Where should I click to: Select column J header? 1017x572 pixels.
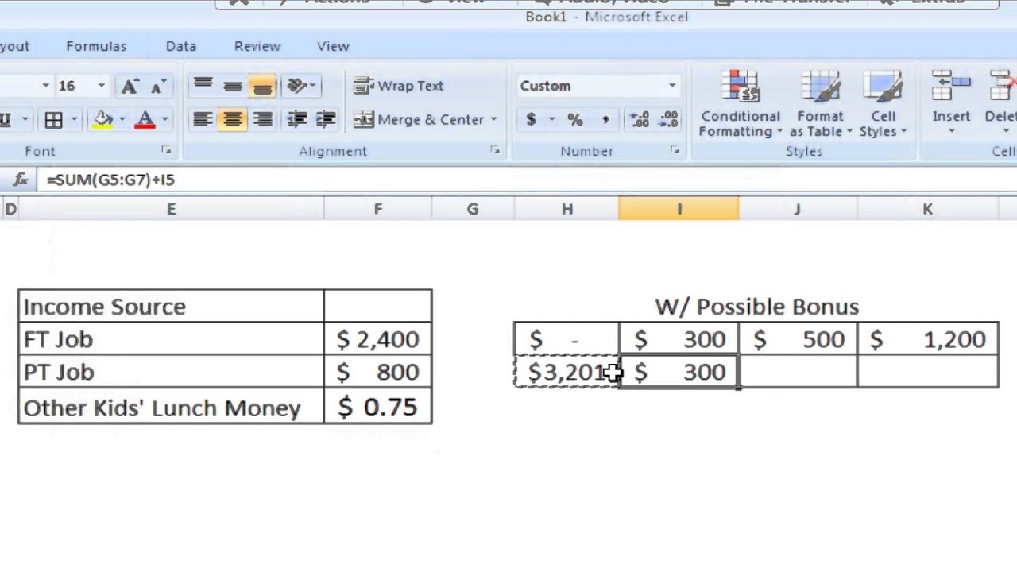pos(798,209)
